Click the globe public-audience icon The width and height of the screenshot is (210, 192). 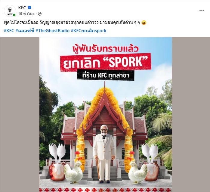click(40, 14)
